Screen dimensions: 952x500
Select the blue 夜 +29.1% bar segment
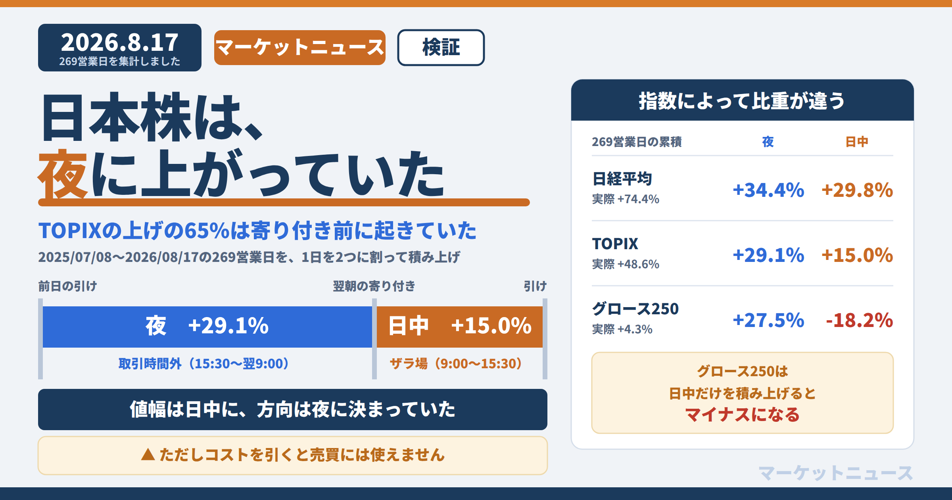click(207, 327)
